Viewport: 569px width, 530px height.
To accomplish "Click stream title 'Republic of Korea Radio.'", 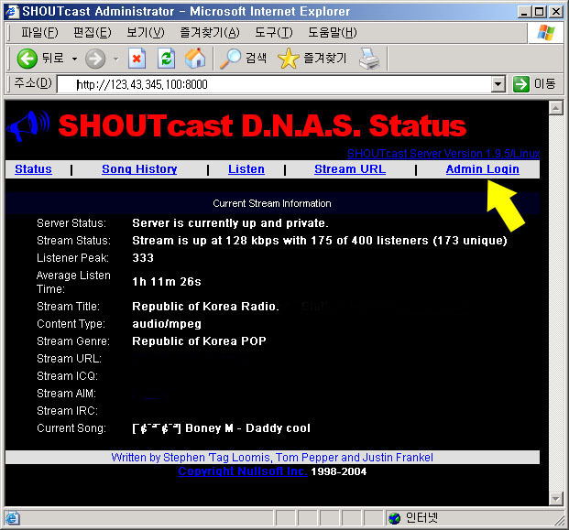I will click(206, 307).
